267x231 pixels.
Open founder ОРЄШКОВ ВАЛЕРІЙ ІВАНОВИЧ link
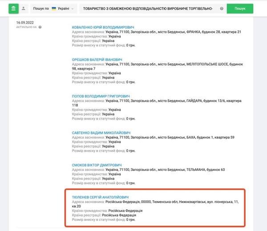click(x=97, y=60)
